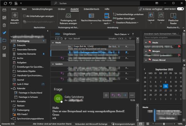Select today's date 15 in calendar
186x126 pixels.
(x=165, y=86)
